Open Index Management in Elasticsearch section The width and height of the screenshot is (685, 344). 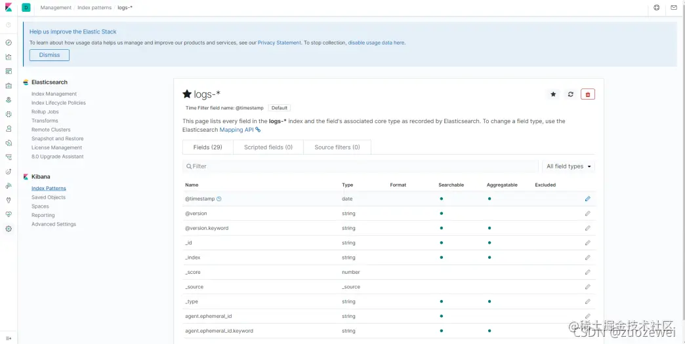click(x=54, y=94)
